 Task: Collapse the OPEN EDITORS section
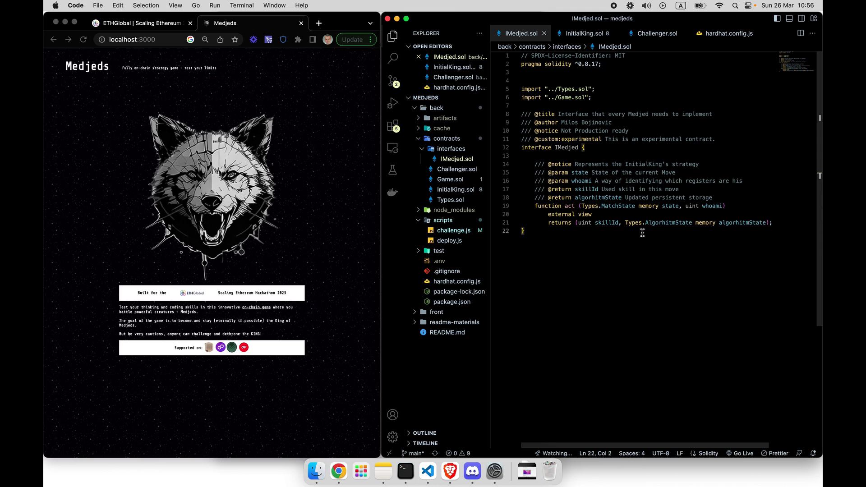point(432,46)
